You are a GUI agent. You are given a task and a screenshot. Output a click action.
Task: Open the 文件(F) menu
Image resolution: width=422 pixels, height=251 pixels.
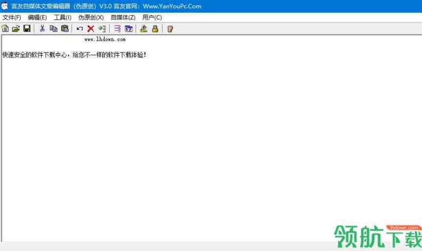11,17
